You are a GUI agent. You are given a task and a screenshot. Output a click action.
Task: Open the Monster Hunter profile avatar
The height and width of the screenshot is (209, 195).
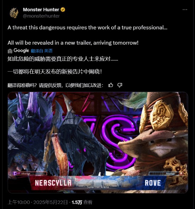coord(14,13)
